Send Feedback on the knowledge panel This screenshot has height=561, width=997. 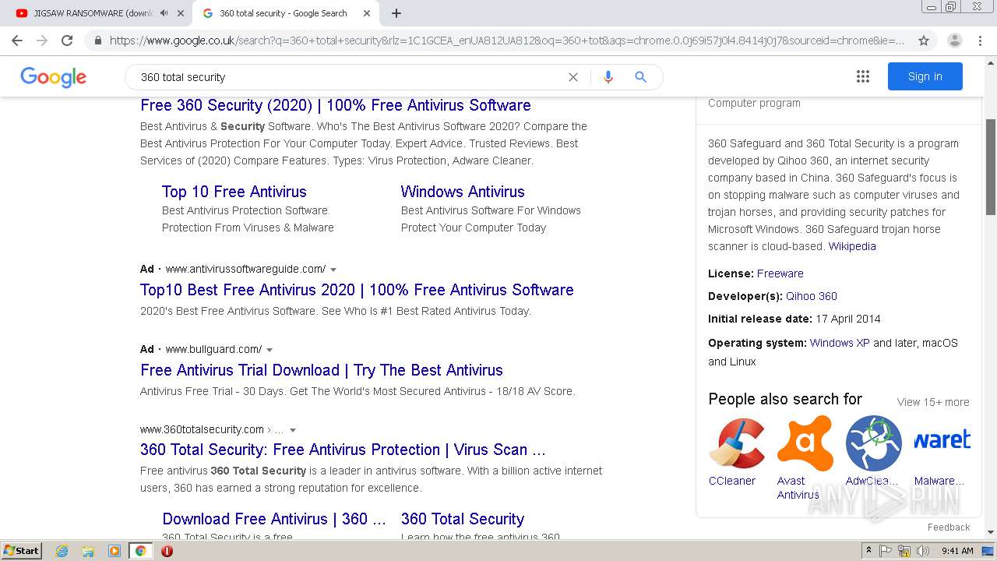pyautogui.click(x=949, y=527)
